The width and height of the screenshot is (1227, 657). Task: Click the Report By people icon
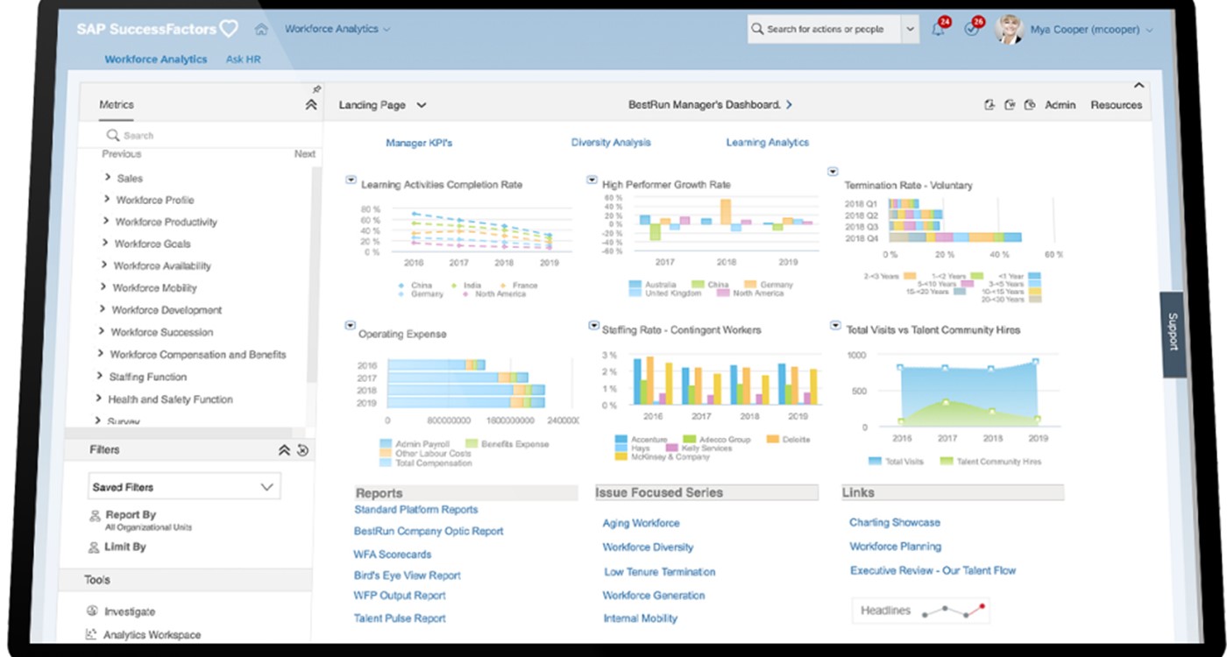pyautogui.click(x=95, y=517)
